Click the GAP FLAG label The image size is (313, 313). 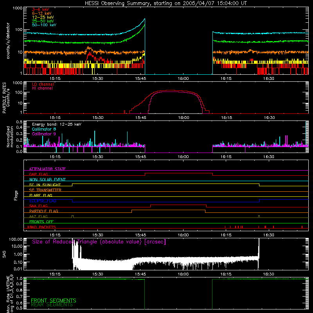click(38, 174)
